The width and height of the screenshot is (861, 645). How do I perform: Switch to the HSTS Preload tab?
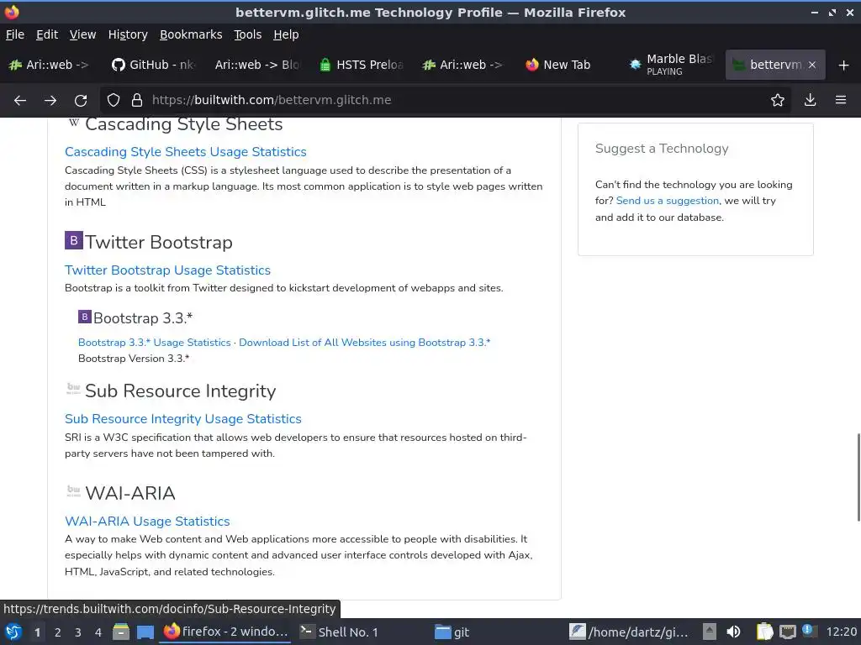[x=362, y=65]
